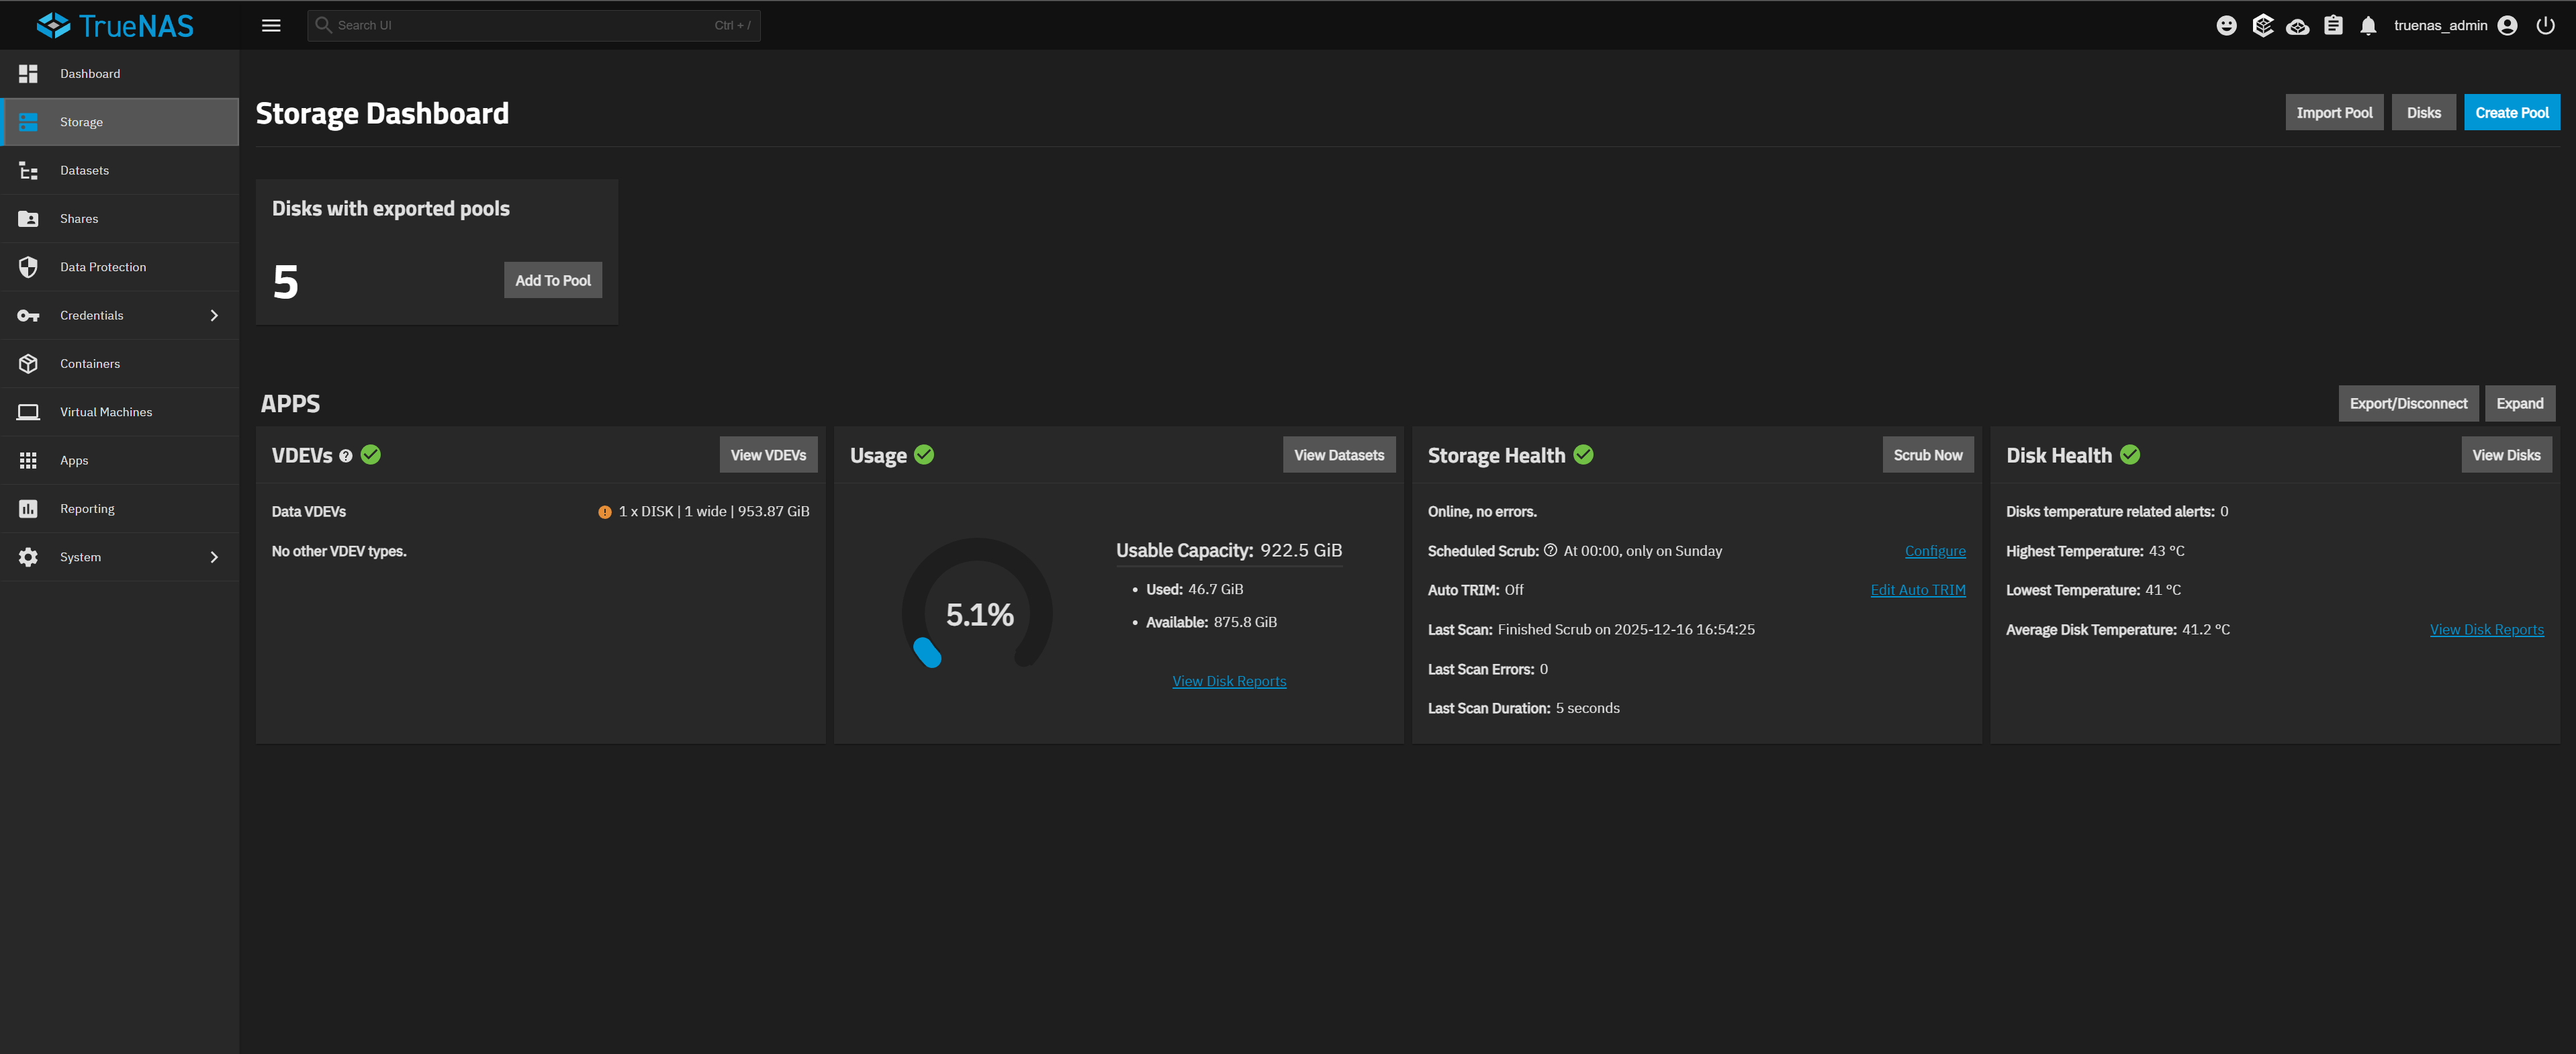The height and width of the screenshot is (1054, 2576).
Task: Click the Create Pool button
Action: [2511, 113]
